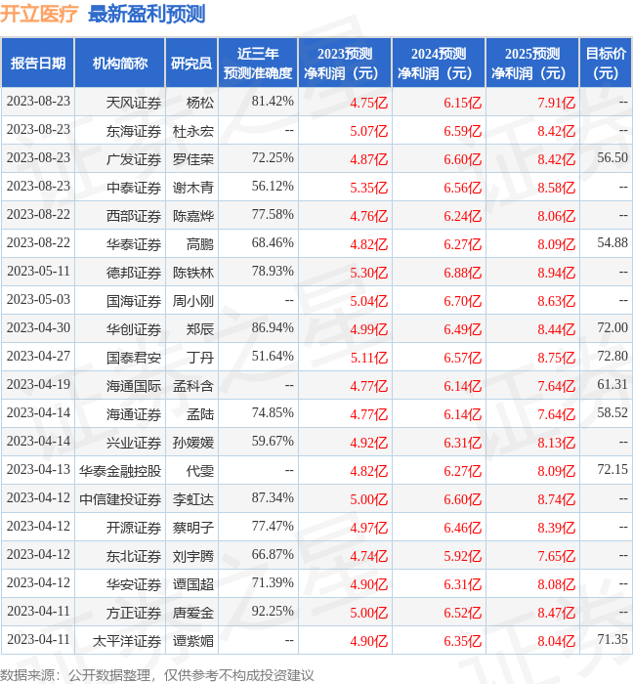Click 东北证券 institution cell

[134, 556]
